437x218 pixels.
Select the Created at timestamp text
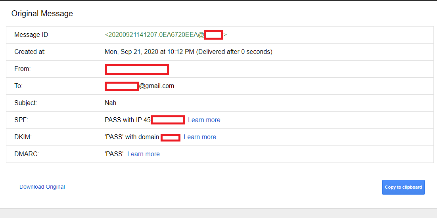188,52
